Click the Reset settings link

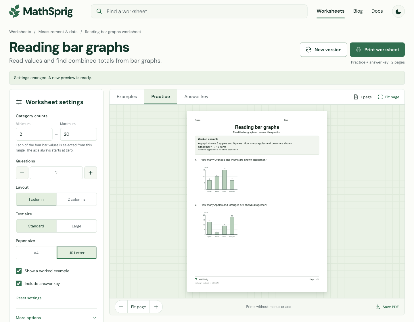tap(29, 298)
